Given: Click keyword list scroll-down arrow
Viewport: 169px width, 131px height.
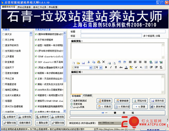Looking at the screenshot, I should point(31,111).
